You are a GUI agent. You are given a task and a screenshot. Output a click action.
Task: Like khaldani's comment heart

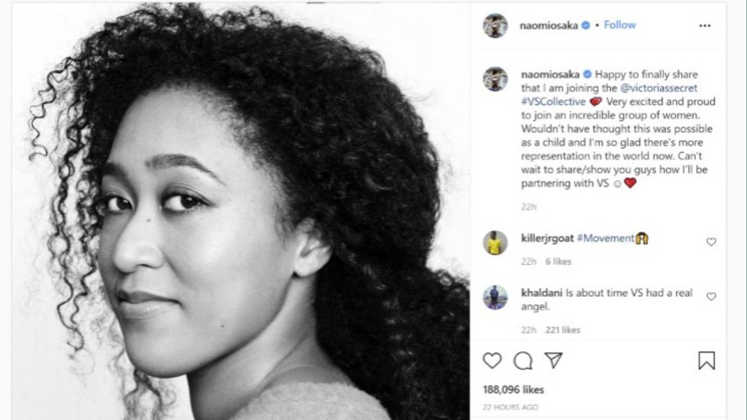coord(711,296)
